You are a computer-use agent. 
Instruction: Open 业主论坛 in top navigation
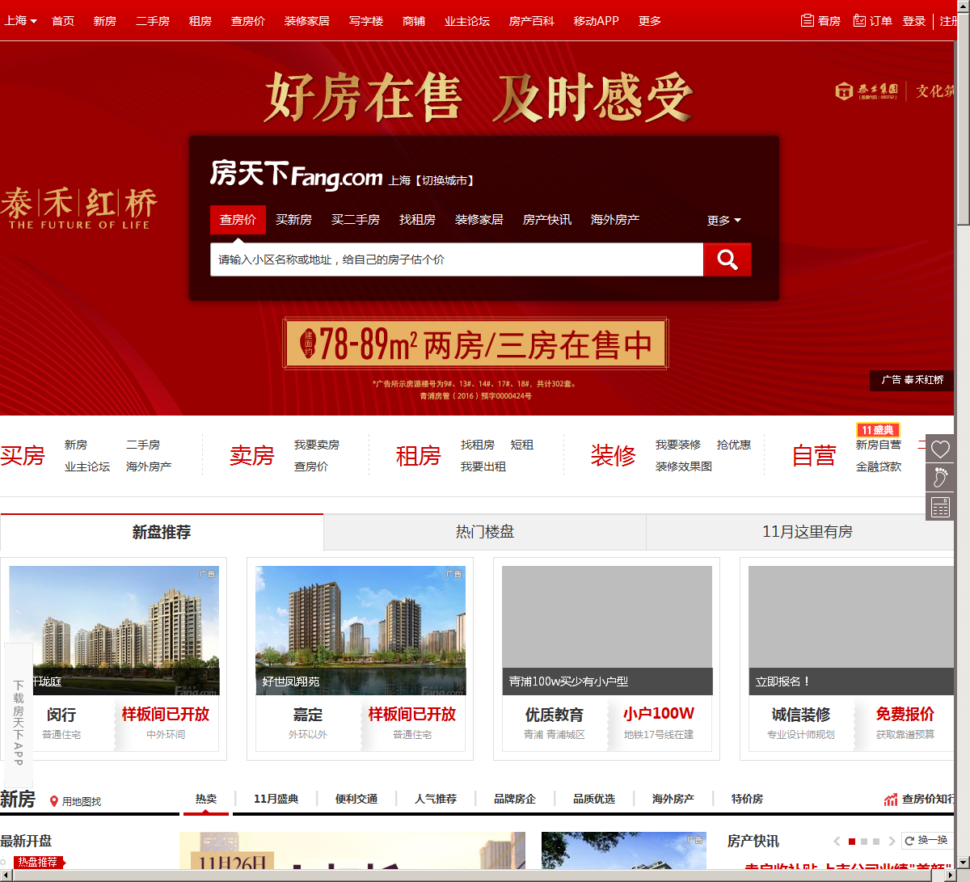(467, 21)
